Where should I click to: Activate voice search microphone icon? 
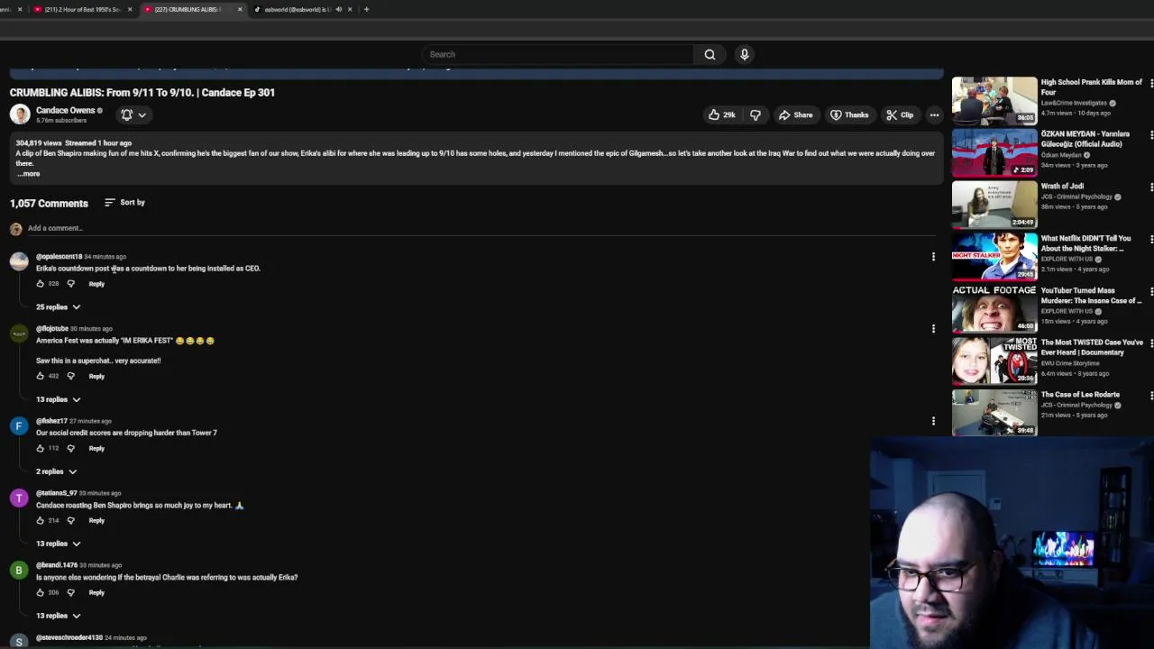(x=745, y=54)
